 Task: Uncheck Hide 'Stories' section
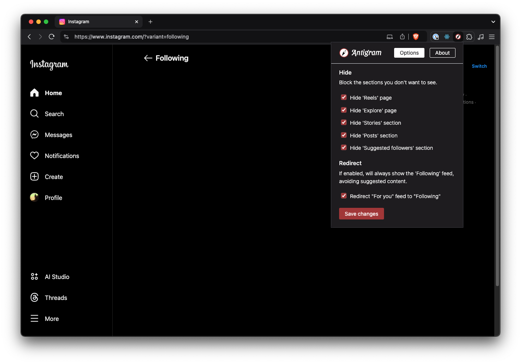click(344, 122)
